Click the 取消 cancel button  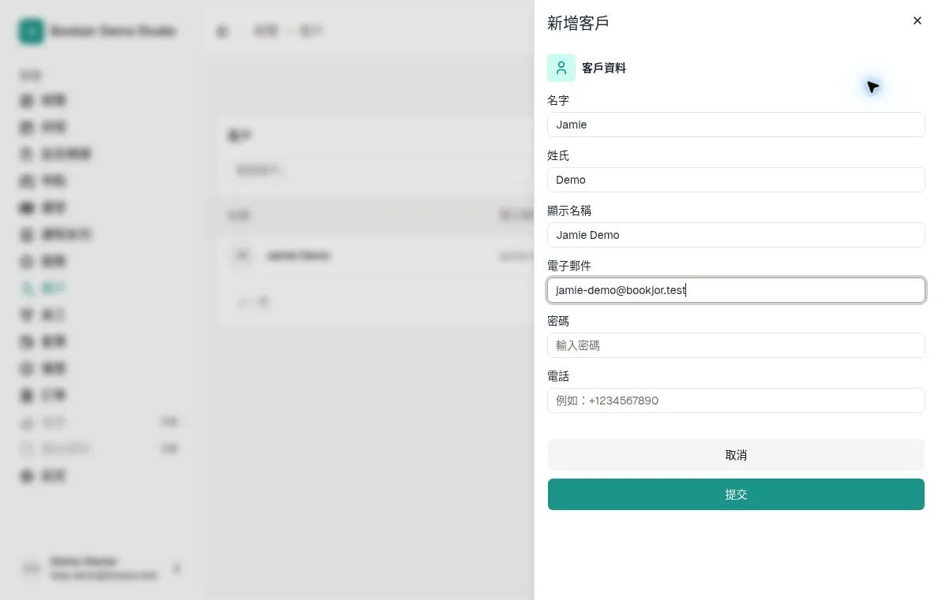(x=736, y=456)
